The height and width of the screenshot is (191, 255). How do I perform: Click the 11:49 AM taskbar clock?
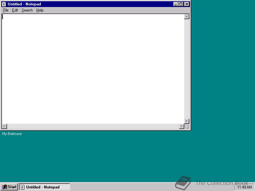click(x=244, y=187)
